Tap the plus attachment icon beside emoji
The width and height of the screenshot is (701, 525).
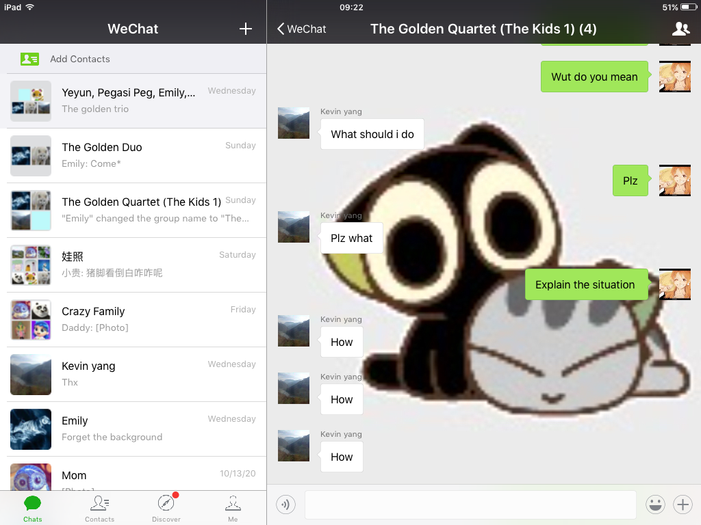click(x=683, y=504)
